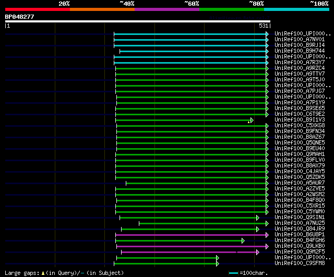
Task: Click the cyan ~100% segment of the color scale
Action: pos(297,9)
